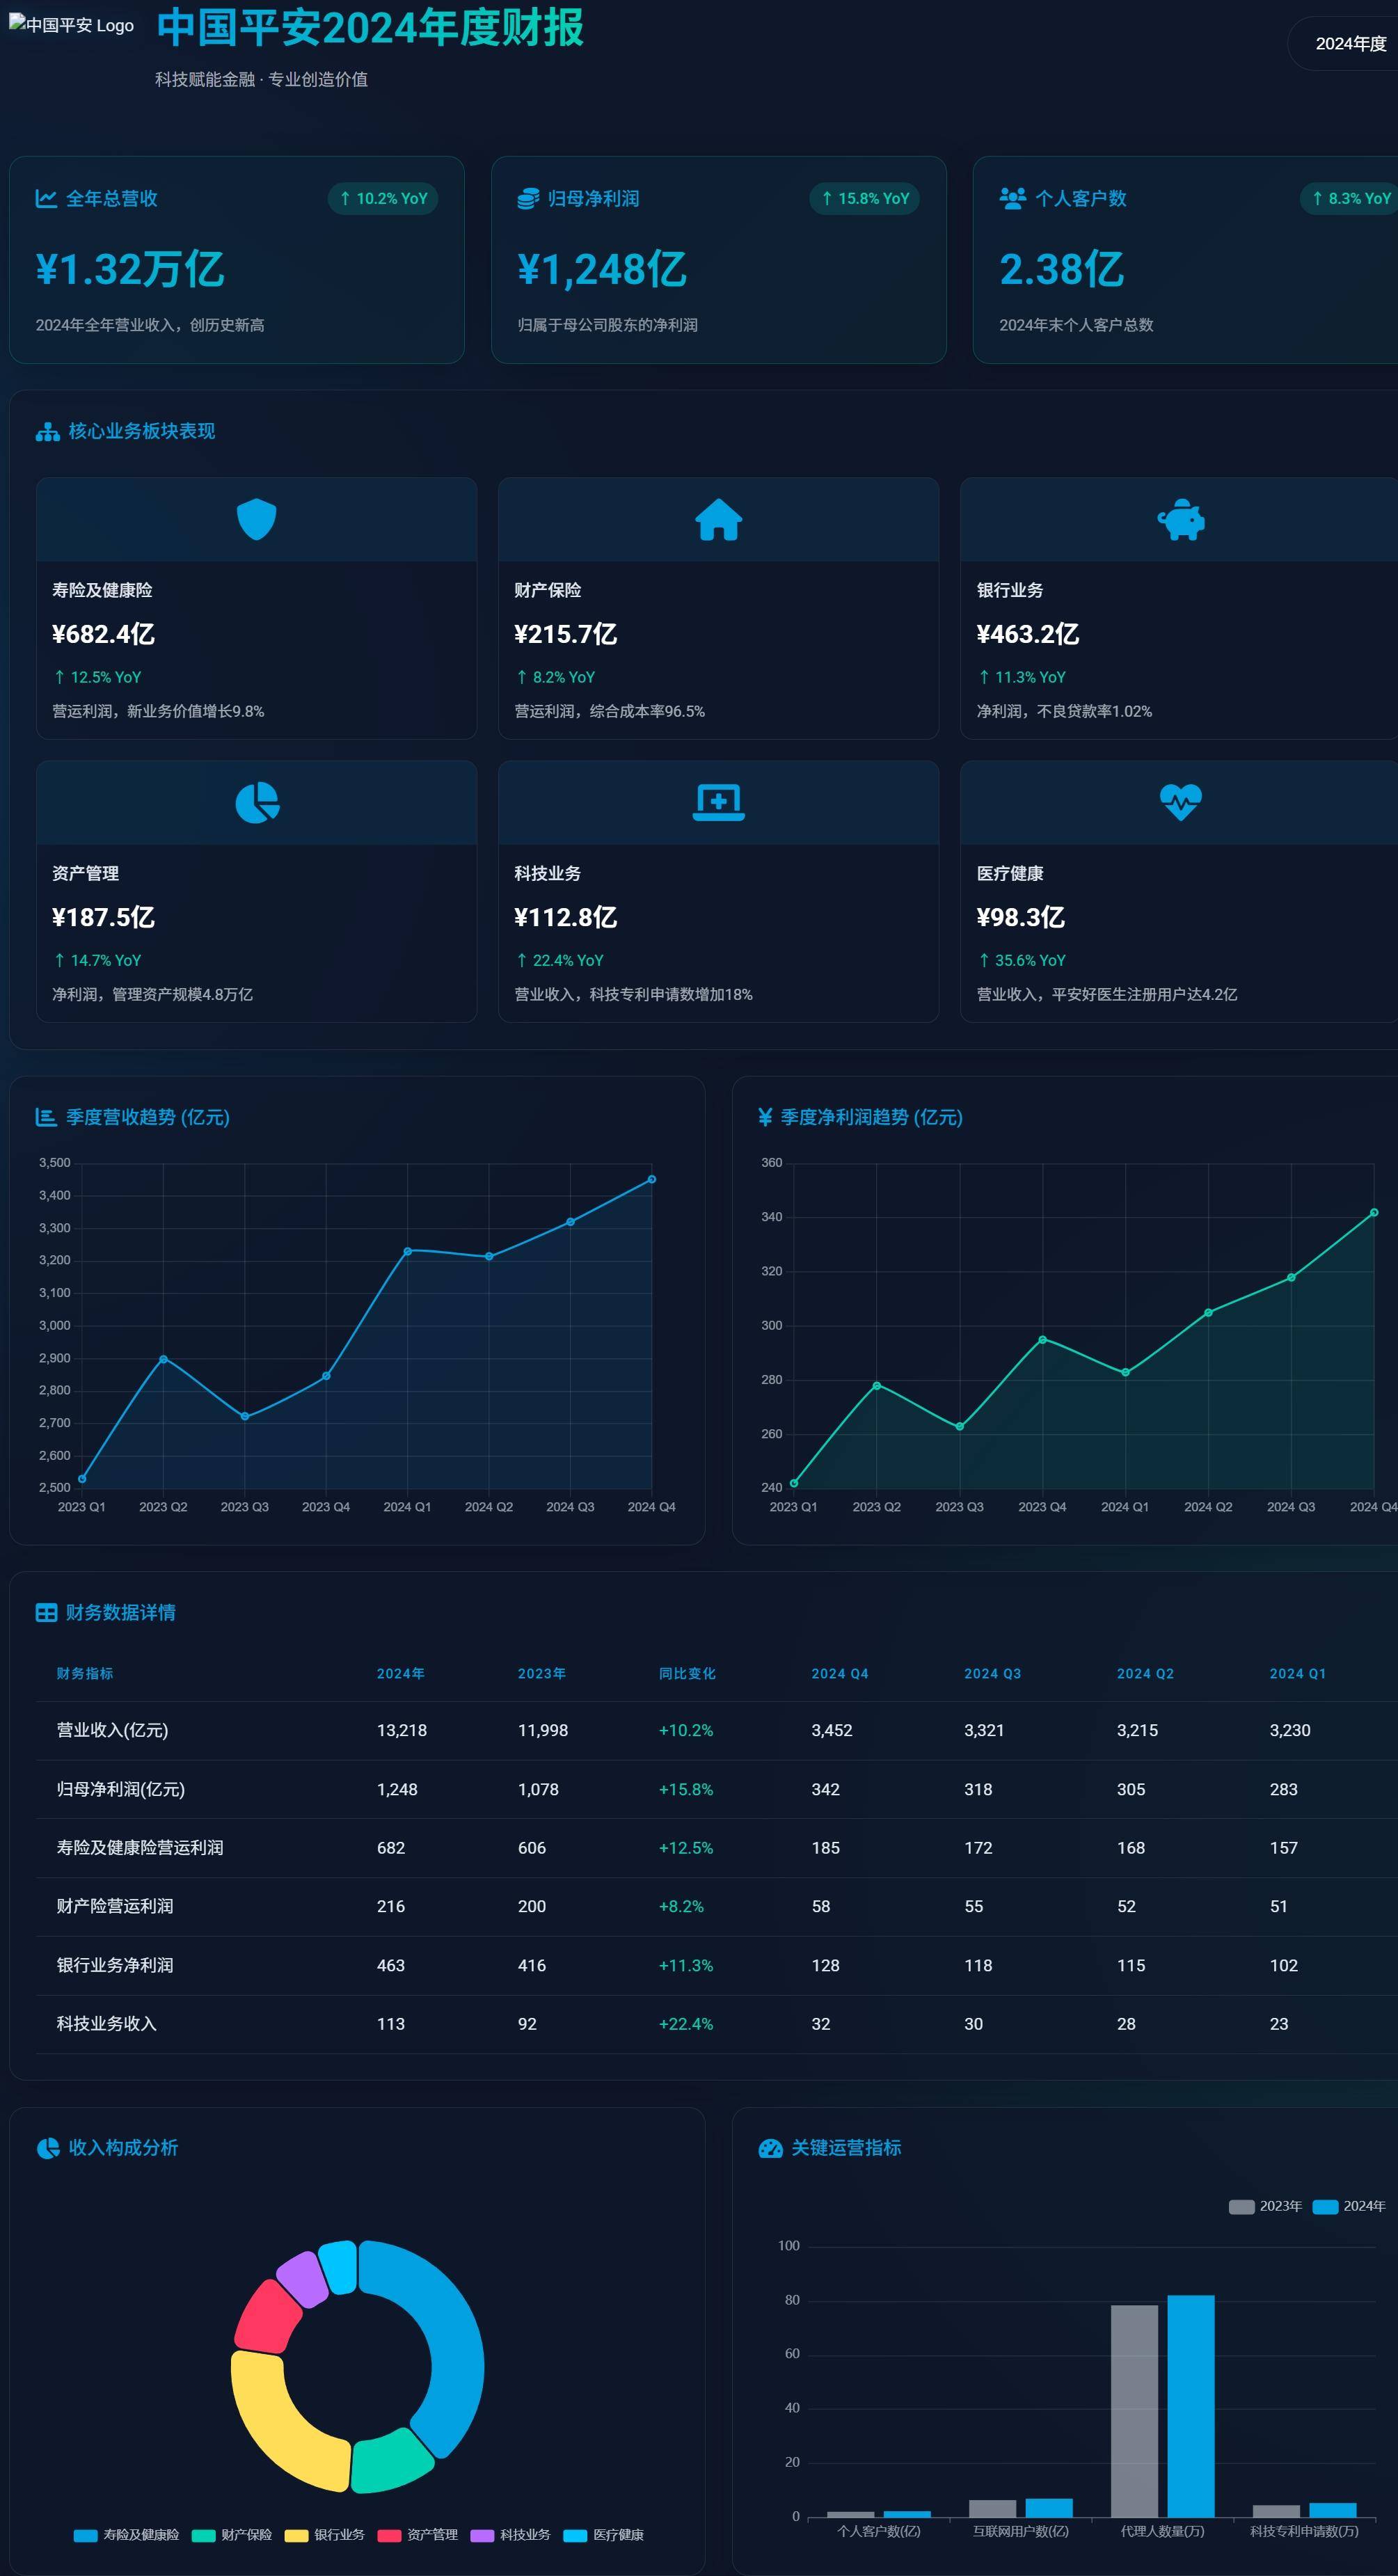Click the up arrow beside 14.7% YoY
This screenshot has width=1398, height=2576.
coord(59,960)
